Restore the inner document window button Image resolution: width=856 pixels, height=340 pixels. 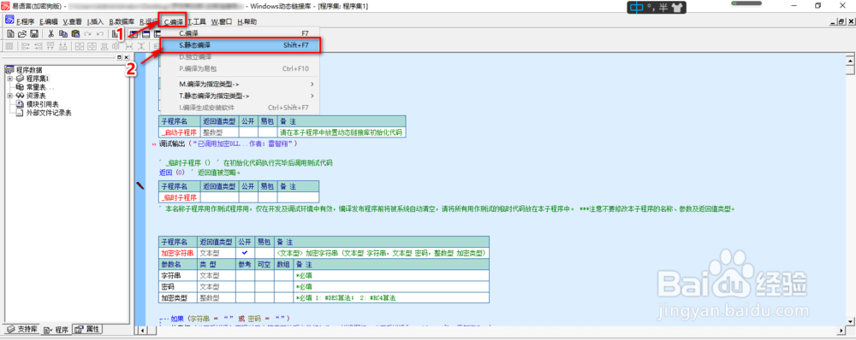pos(841,21)
